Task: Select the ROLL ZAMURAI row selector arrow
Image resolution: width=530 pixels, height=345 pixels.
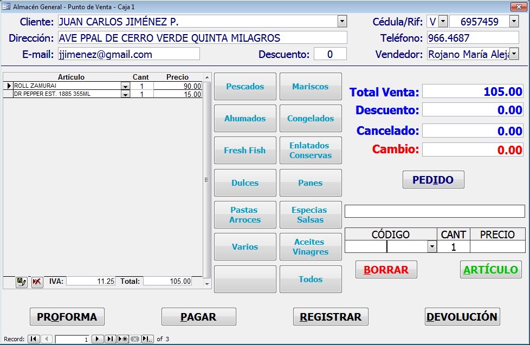Action: click(x=8, y=86)
